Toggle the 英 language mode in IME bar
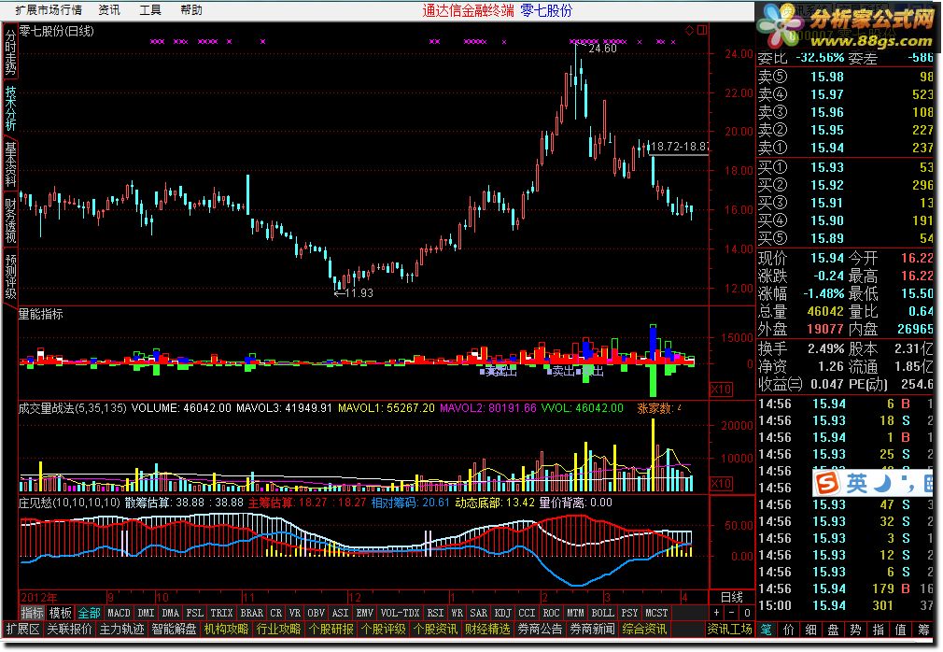943x652 pixels. coord(856,482)
